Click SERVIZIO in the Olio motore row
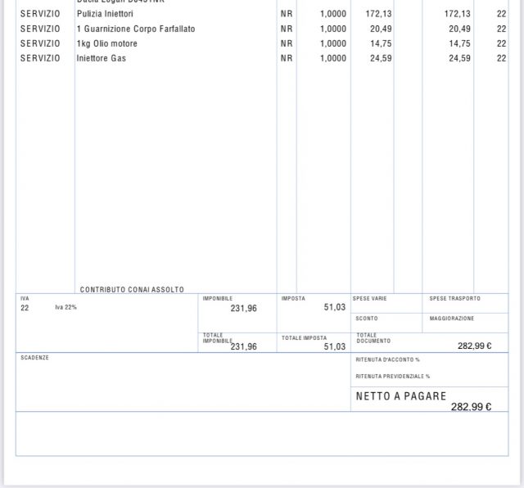This screenshot has height=488, width=524. pyautogui.click(x=40, y=43)
